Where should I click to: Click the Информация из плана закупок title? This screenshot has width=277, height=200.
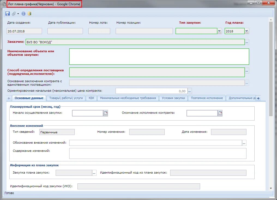pos(34,165)
